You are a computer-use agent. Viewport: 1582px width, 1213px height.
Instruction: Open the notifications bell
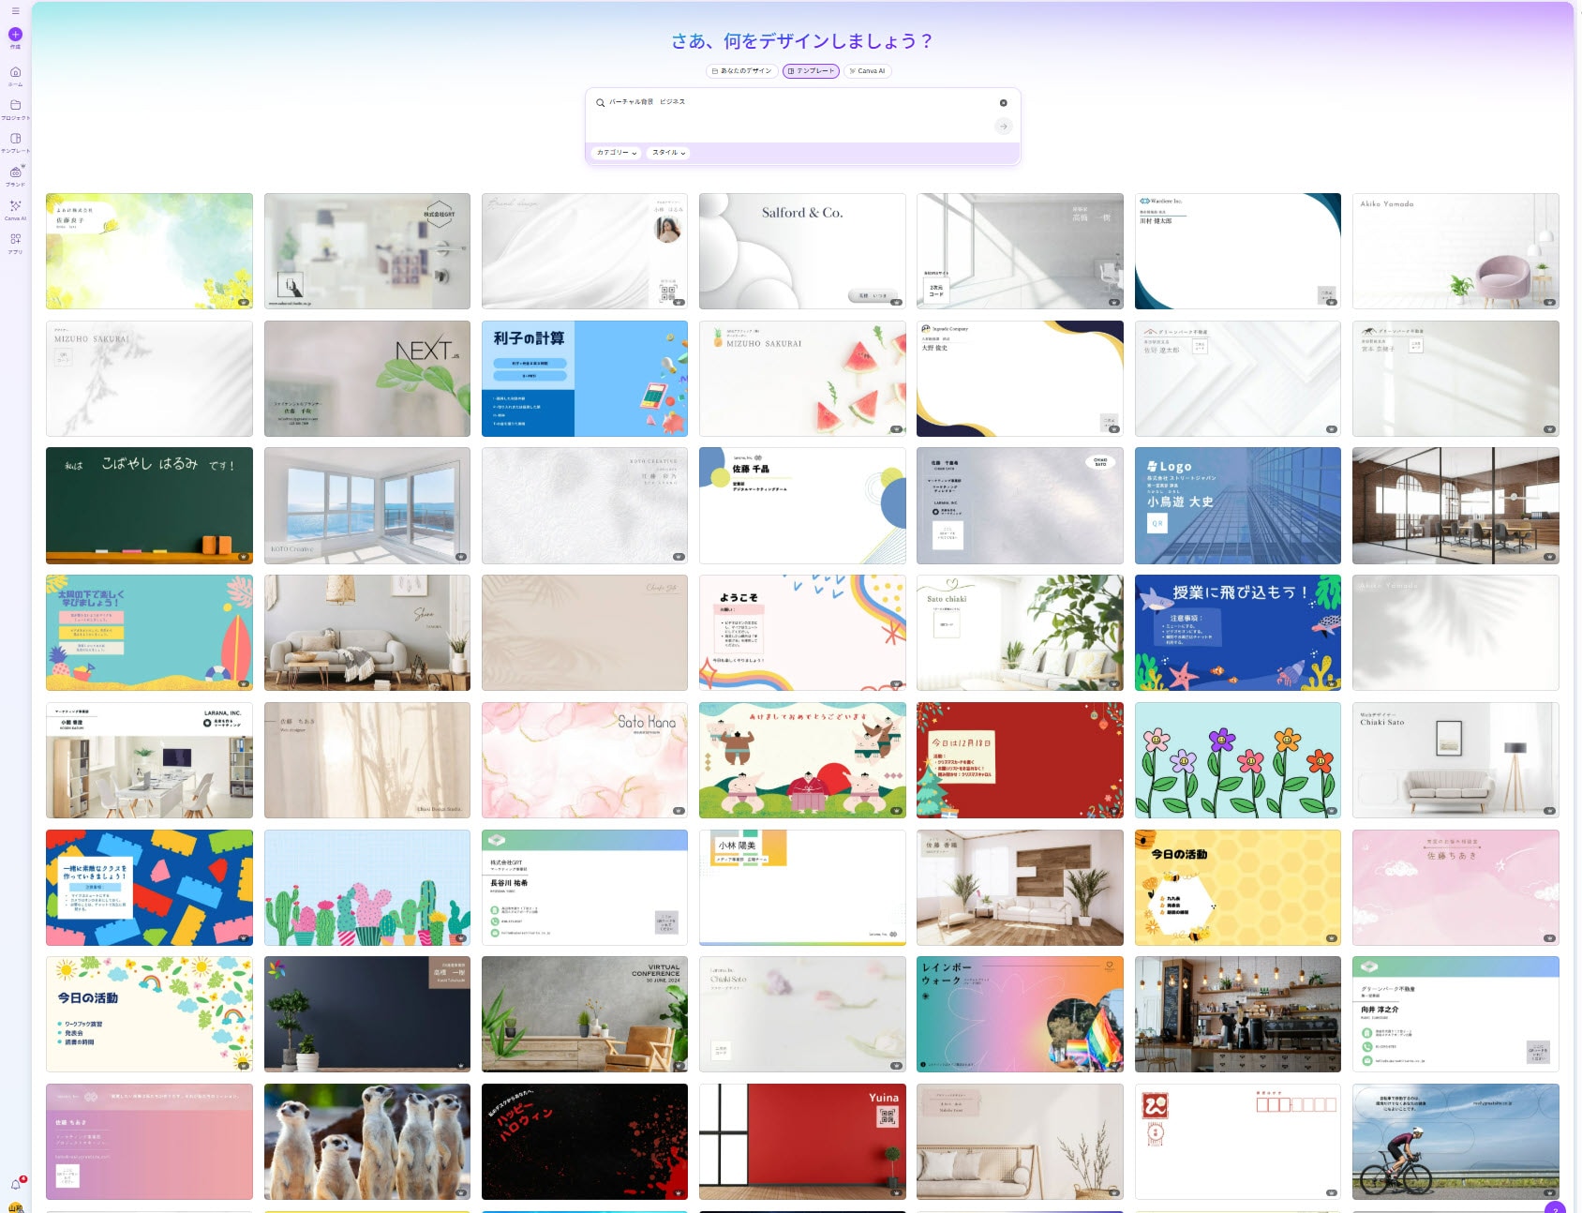(15, 1184)
